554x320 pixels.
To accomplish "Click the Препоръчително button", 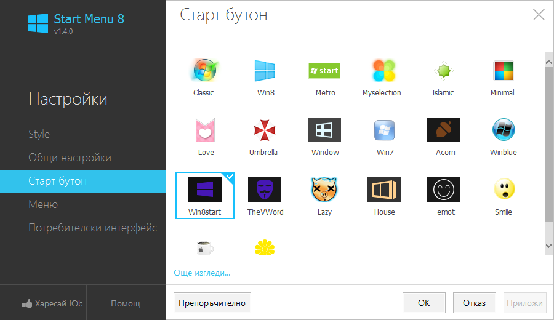I will (212, 303).
